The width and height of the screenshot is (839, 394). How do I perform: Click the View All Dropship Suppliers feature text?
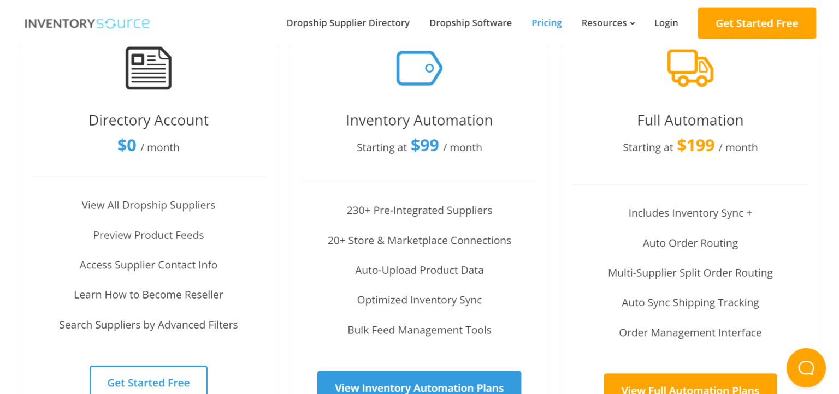point(148,205)
